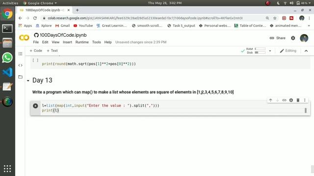Open the Edit menu
Image resolution: width=314 pixels, height=176 pixels.
(45, 42)
